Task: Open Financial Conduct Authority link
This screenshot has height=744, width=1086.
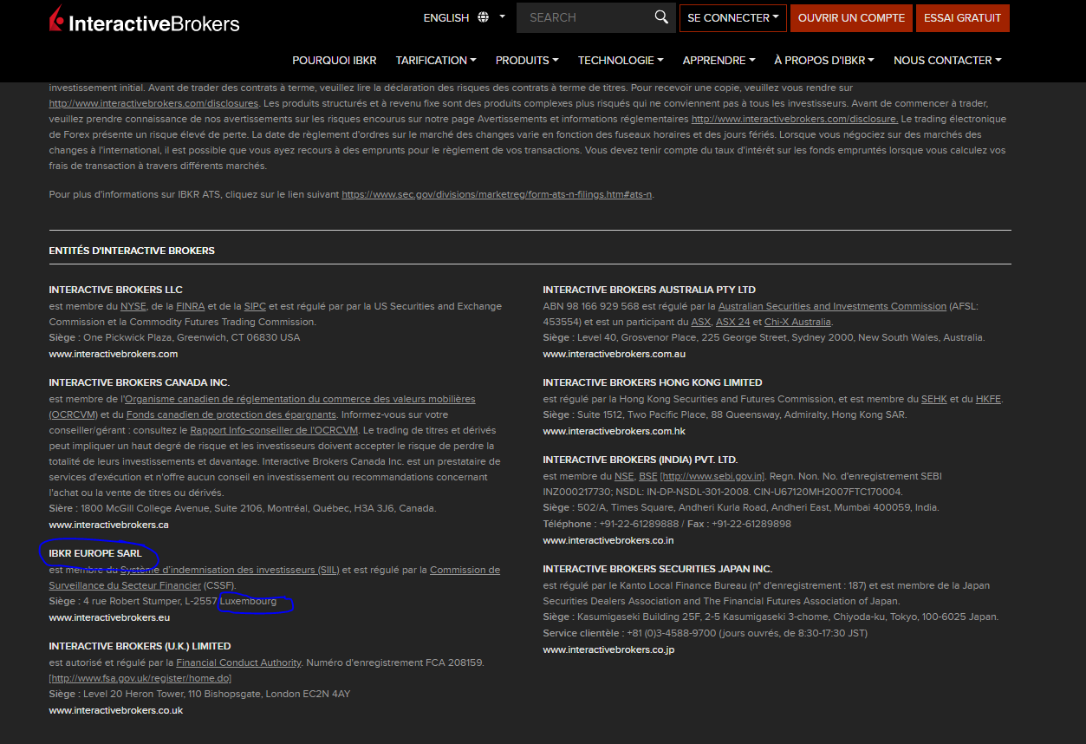Action: tap(239, 662)
